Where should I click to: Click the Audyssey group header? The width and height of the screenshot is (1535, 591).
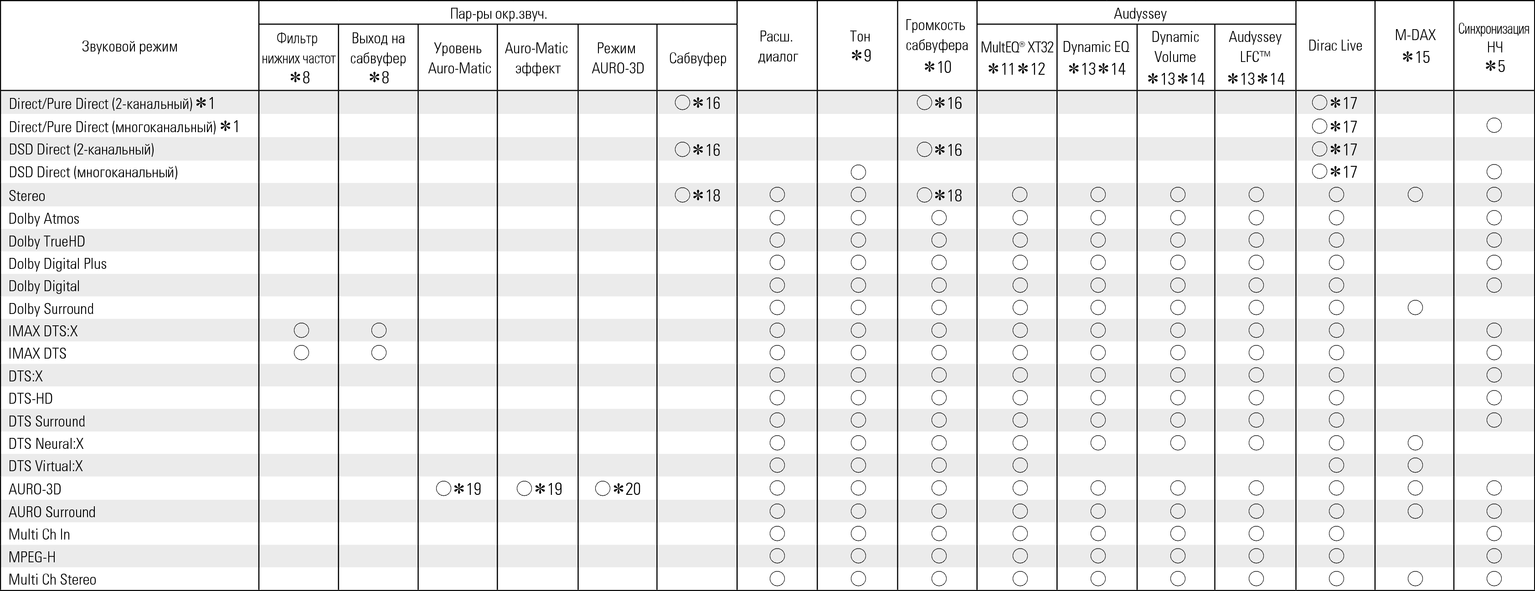1139,13
